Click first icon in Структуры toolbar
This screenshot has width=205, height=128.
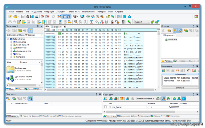pos(105,99)
